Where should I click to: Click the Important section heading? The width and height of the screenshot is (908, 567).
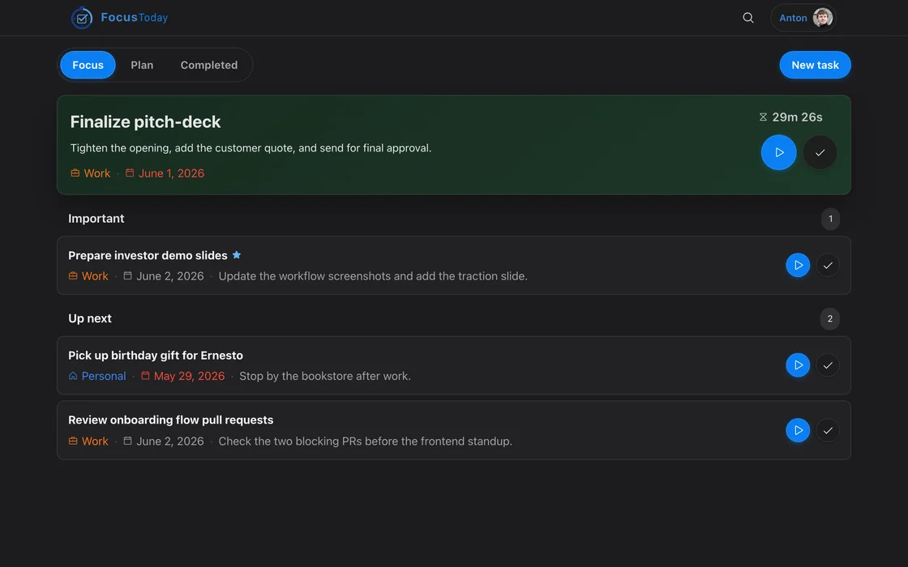click(x=96, y=218)
